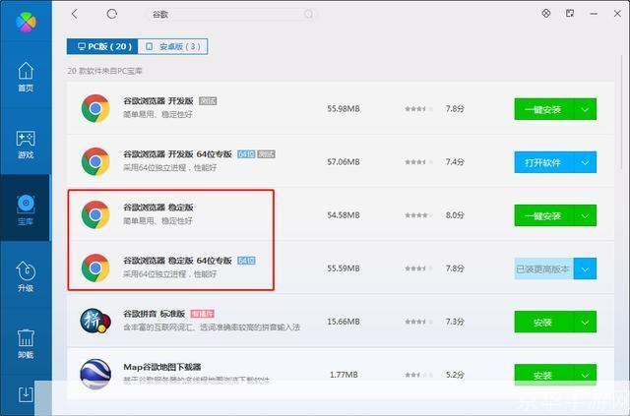Click the colorful app logo at top left
This screenshot has width=630, height=416.
pos(26,22)
